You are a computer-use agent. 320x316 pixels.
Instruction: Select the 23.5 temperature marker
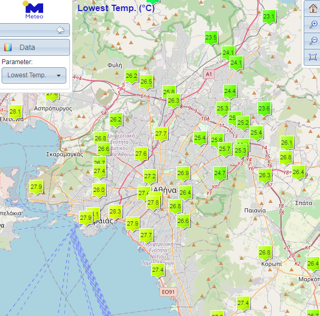pos(211,38)
